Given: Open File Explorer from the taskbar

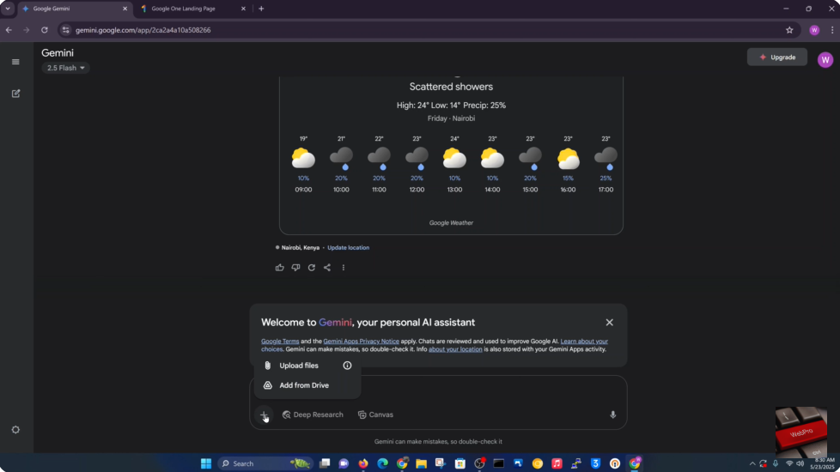Looking at the screenshot, I should [421, 463].
